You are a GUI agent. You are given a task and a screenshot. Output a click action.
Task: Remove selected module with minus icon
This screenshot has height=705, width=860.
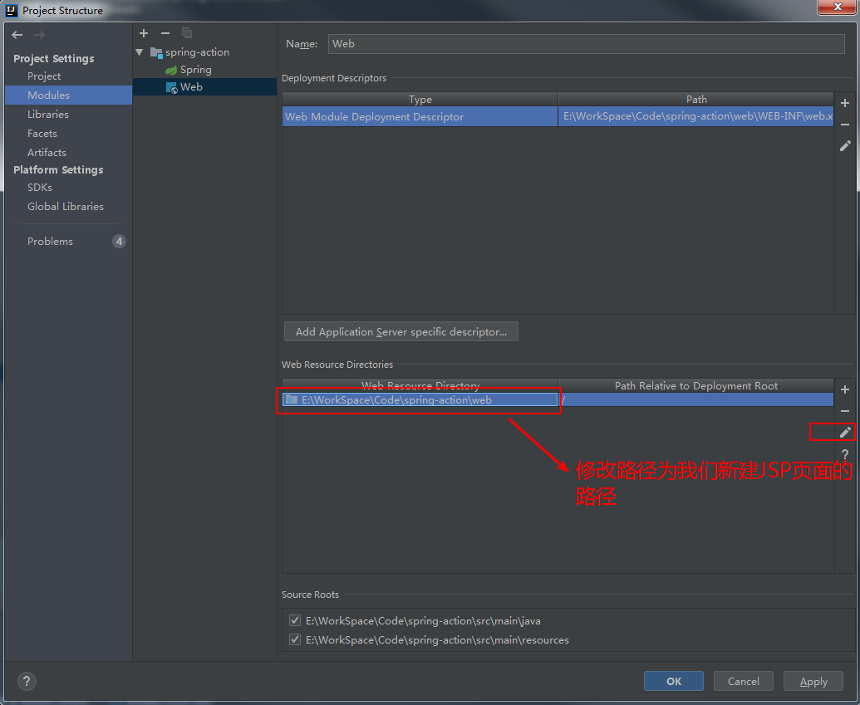(x=165, y=33)
